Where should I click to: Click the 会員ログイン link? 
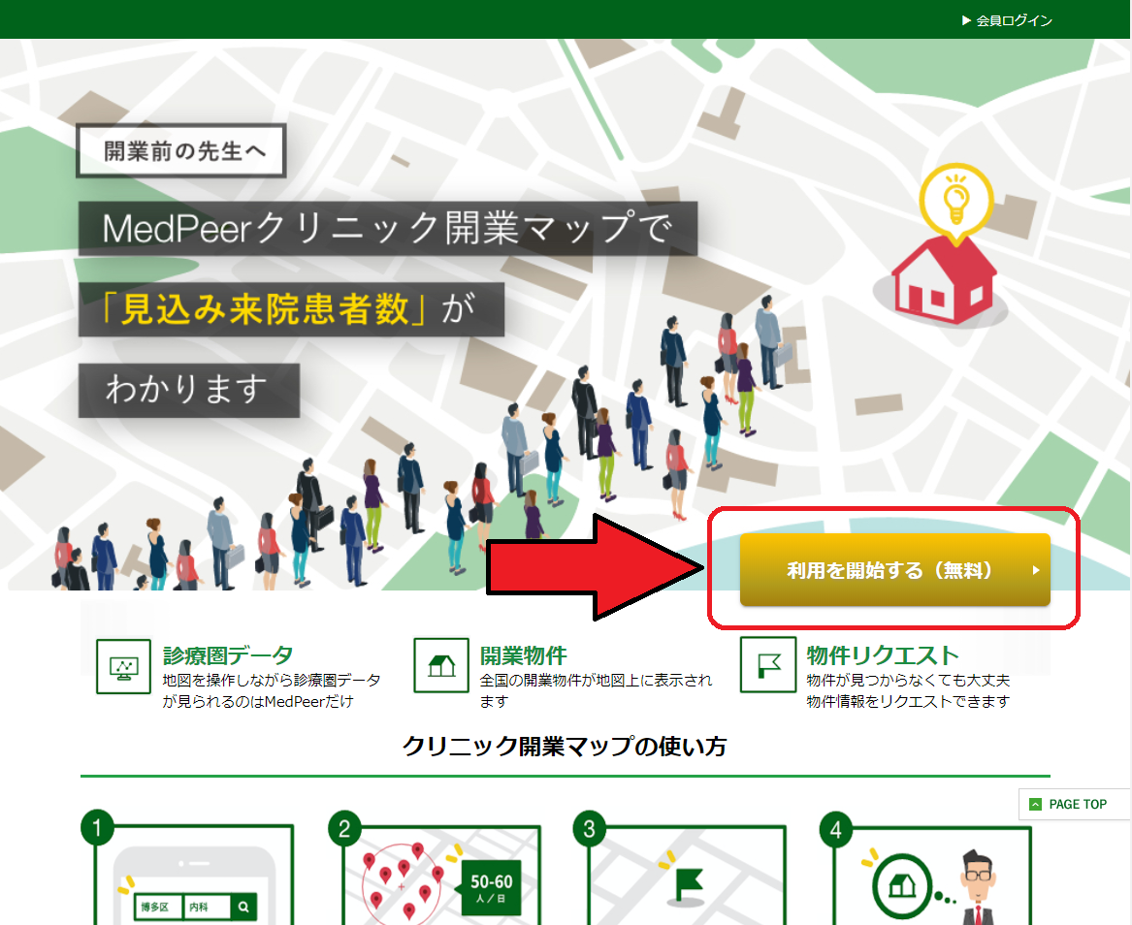coord(1007,20)
